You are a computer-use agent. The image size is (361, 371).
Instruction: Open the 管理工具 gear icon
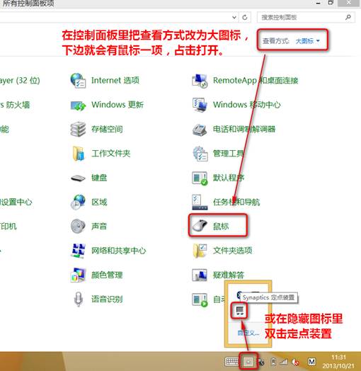point(200,154)
